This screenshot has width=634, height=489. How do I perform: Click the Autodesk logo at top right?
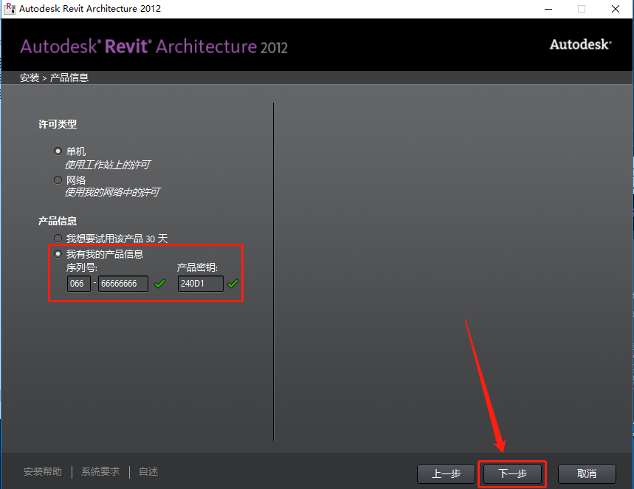coord(580,44)
